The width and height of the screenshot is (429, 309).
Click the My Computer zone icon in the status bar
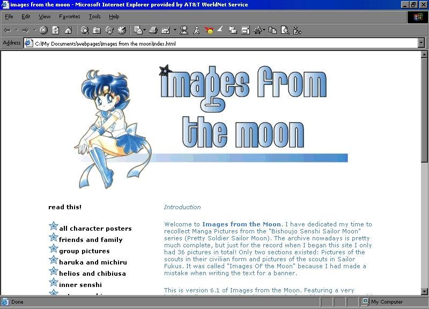click(366, 301)
